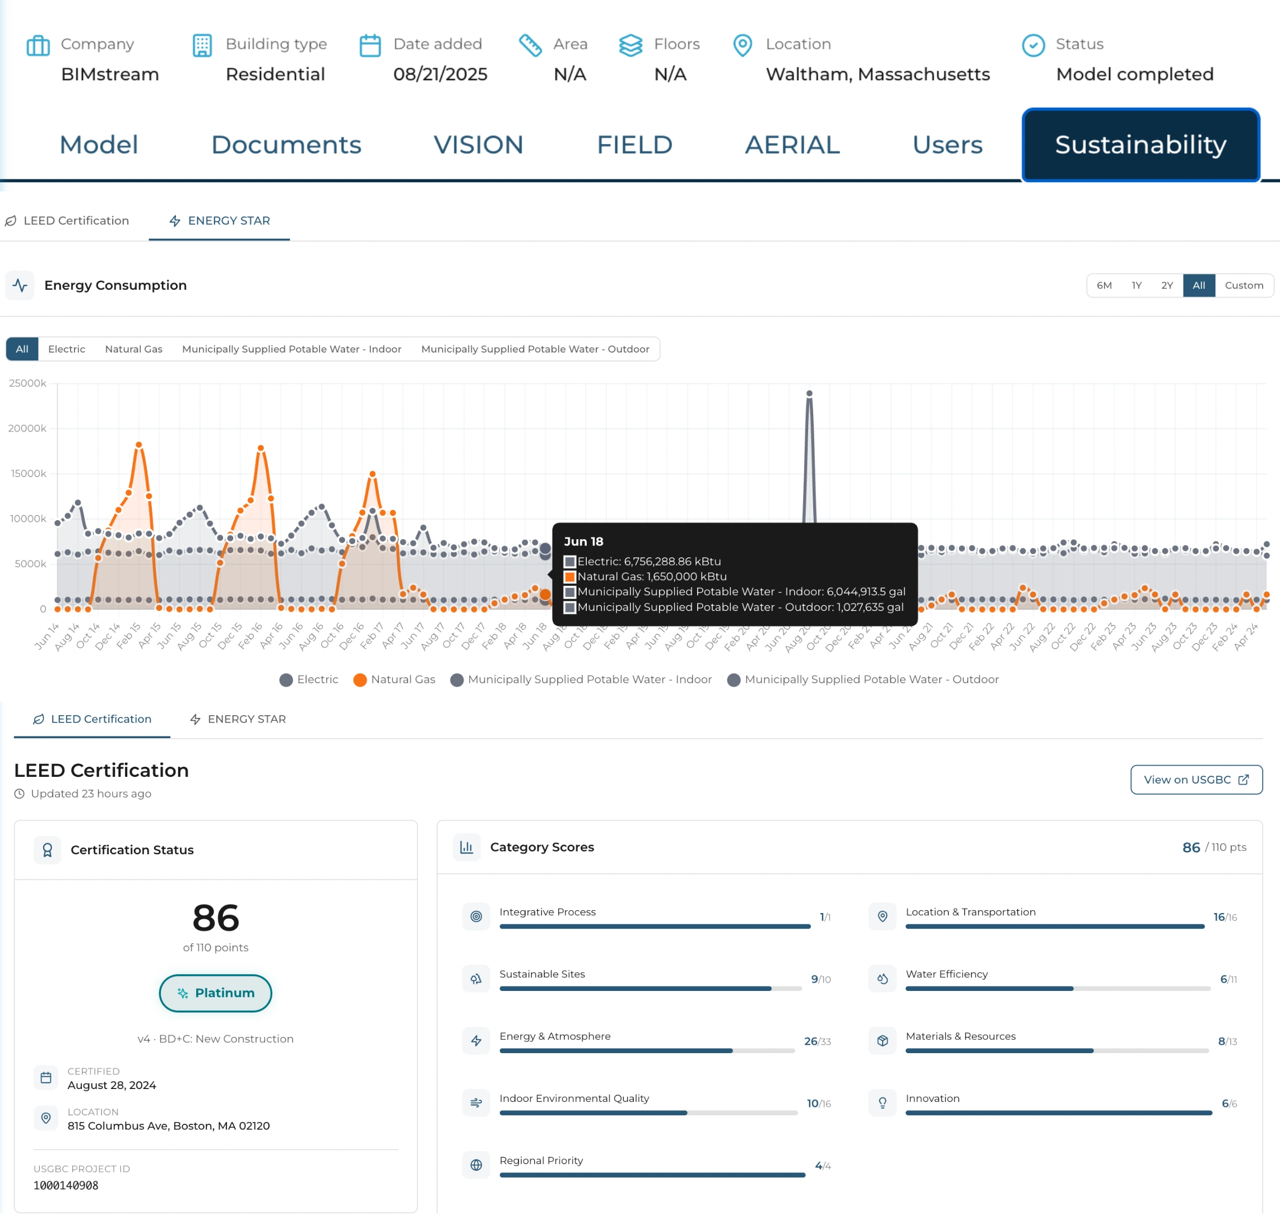Open the Custom date range selector
This screenshot has width=1280, height=1214.
pos(1244,285)
